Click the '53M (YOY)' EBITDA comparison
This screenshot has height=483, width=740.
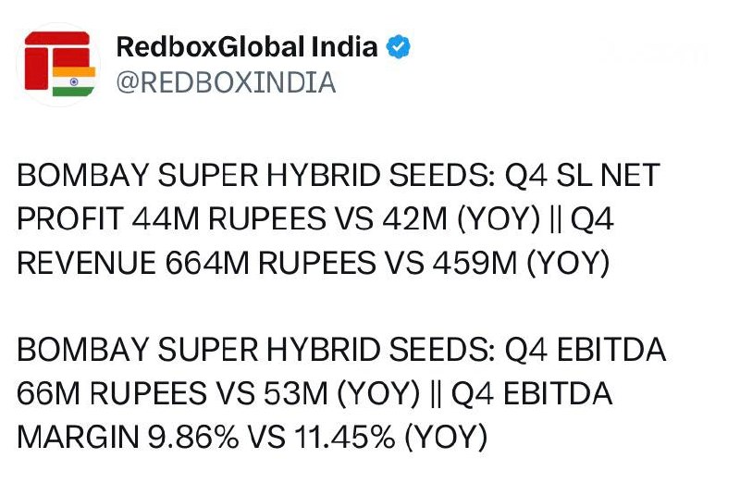[341, 394]
